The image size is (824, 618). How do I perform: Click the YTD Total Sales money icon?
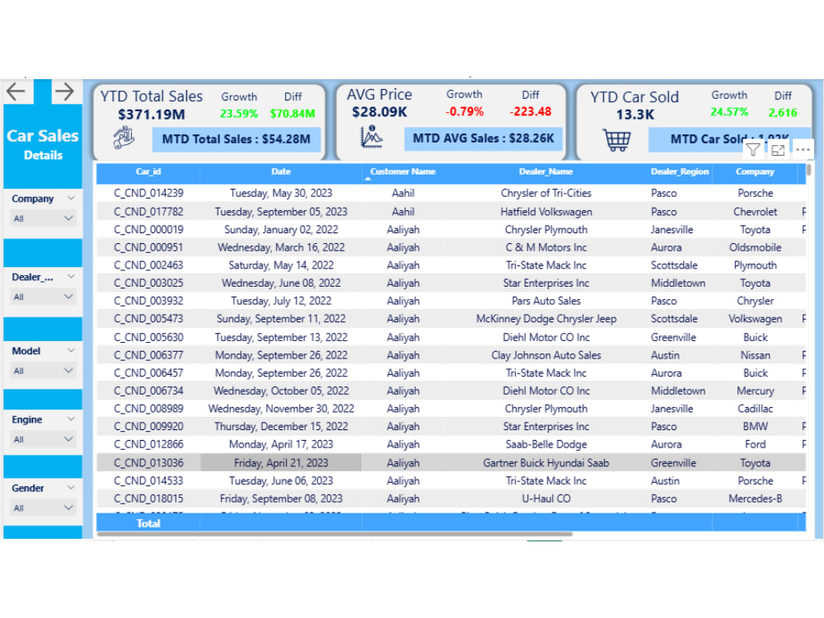(124, 138)
